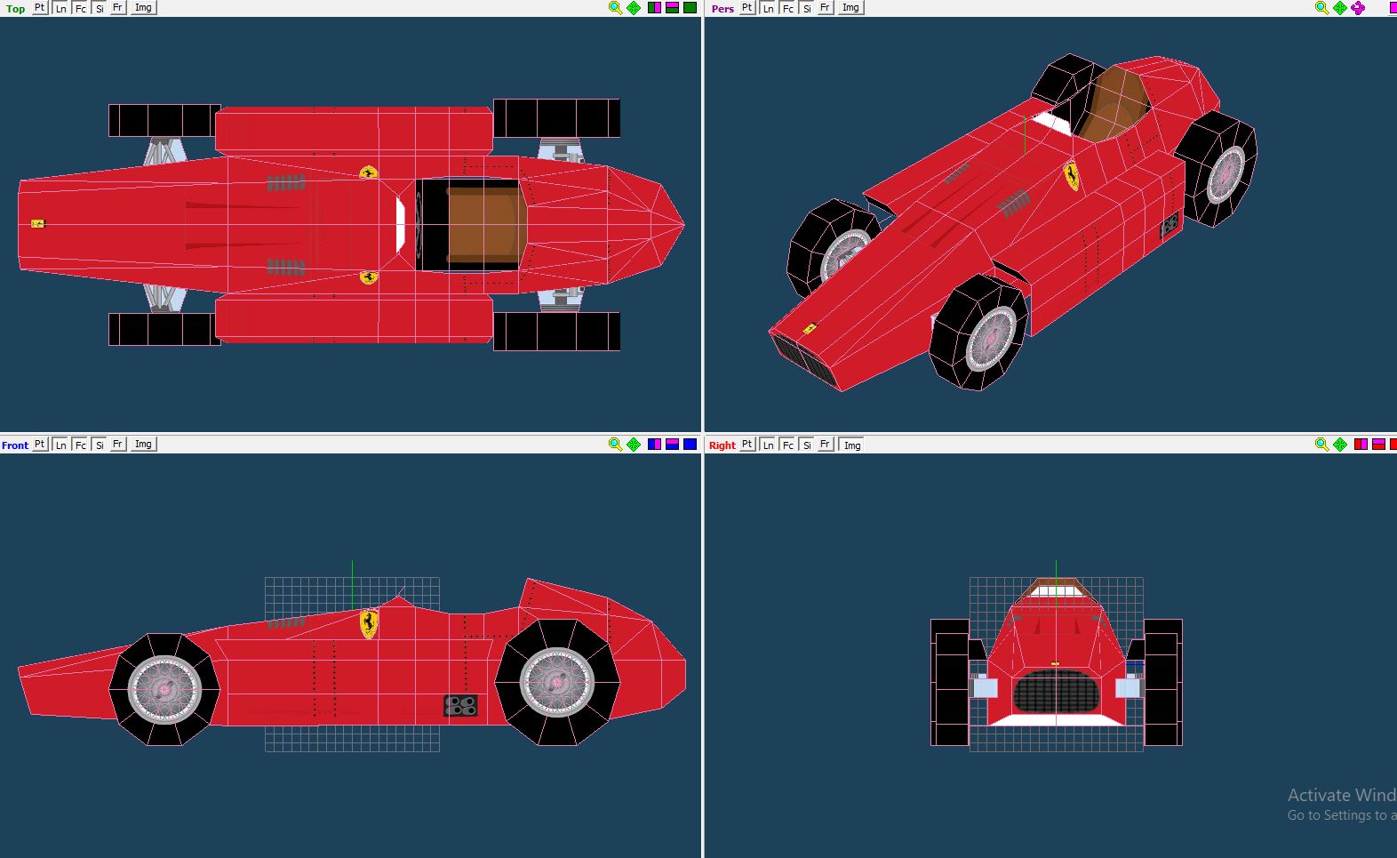Toggle Pt point display in Top view

pyautogui.click(x=40, y=8)
